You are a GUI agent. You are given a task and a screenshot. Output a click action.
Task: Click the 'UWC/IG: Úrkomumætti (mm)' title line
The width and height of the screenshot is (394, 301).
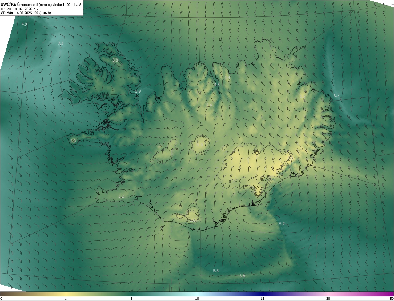tap(41, 4)
